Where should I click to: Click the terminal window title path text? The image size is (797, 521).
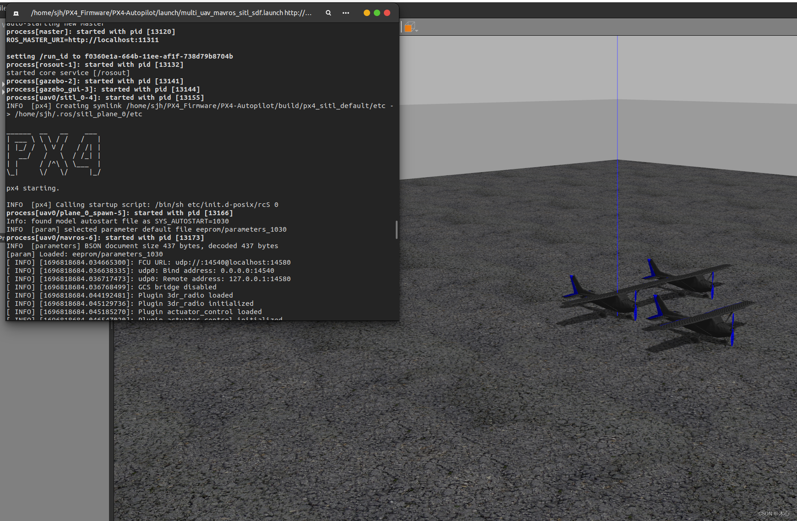coord(171,13)
